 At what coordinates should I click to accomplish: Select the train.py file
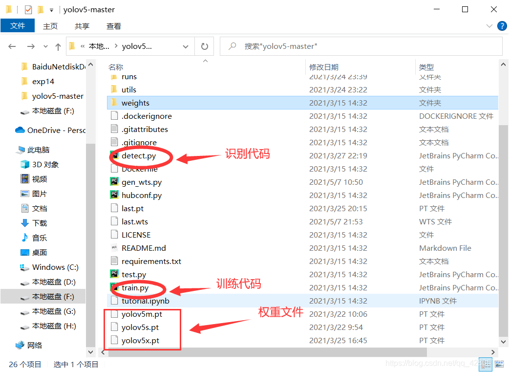(135, 287)
